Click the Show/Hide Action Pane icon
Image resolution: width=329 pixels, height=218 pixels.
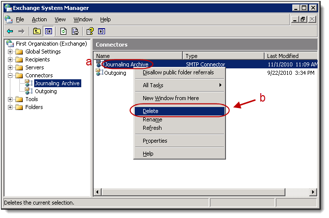102,32
